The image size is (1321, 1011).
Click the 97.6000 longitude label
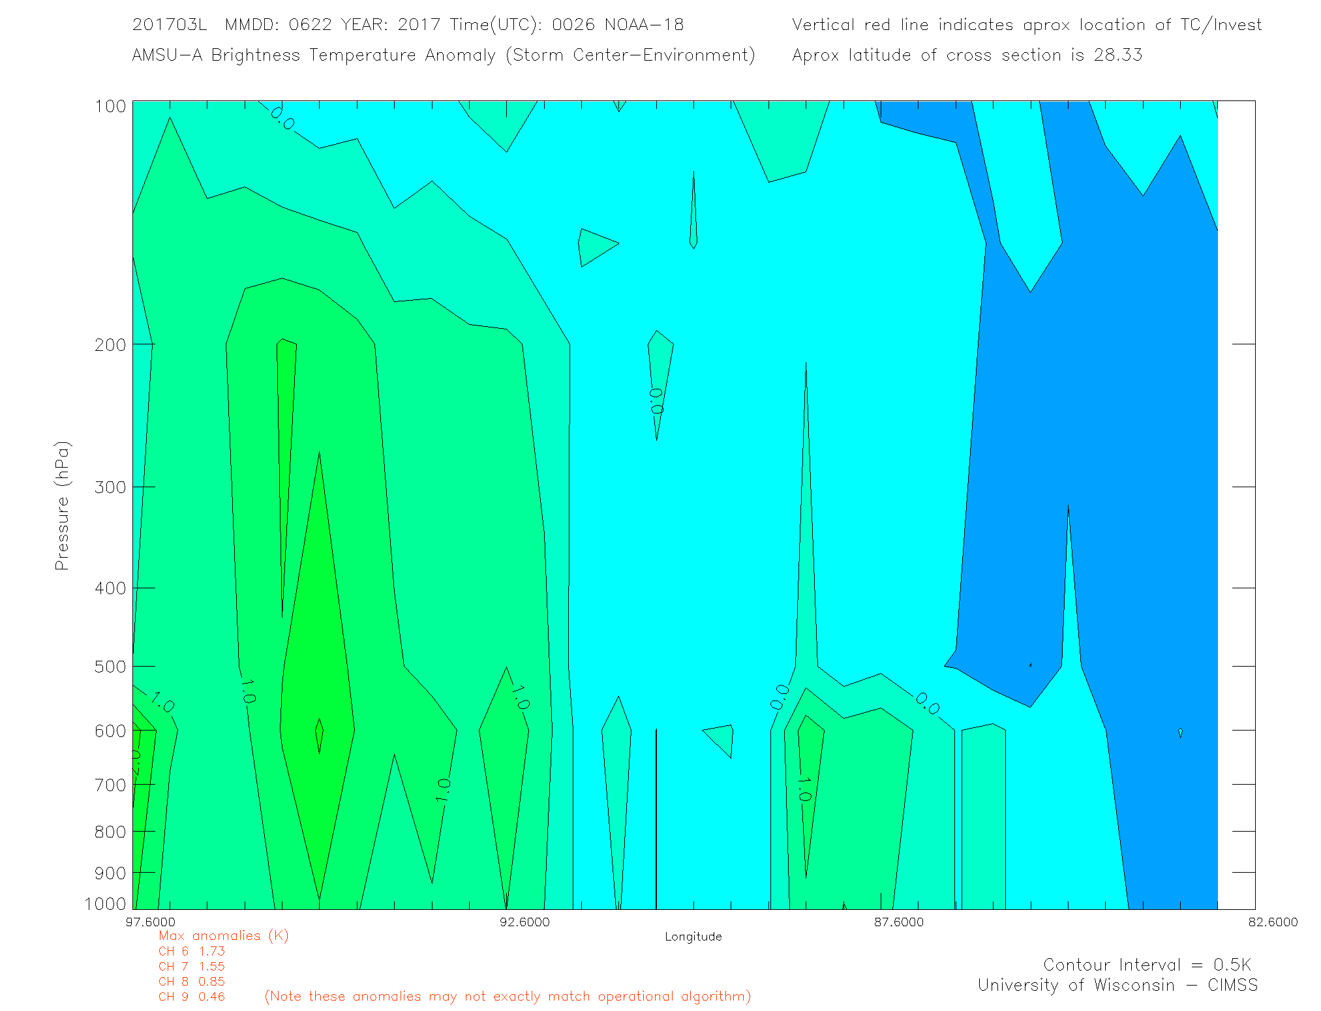point(151,922)
